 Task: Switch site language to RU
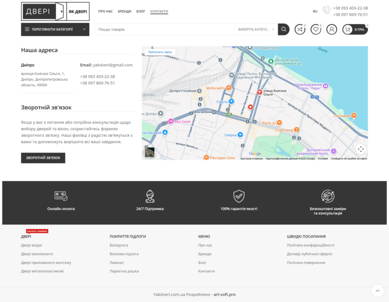click(x=315, y=11)
